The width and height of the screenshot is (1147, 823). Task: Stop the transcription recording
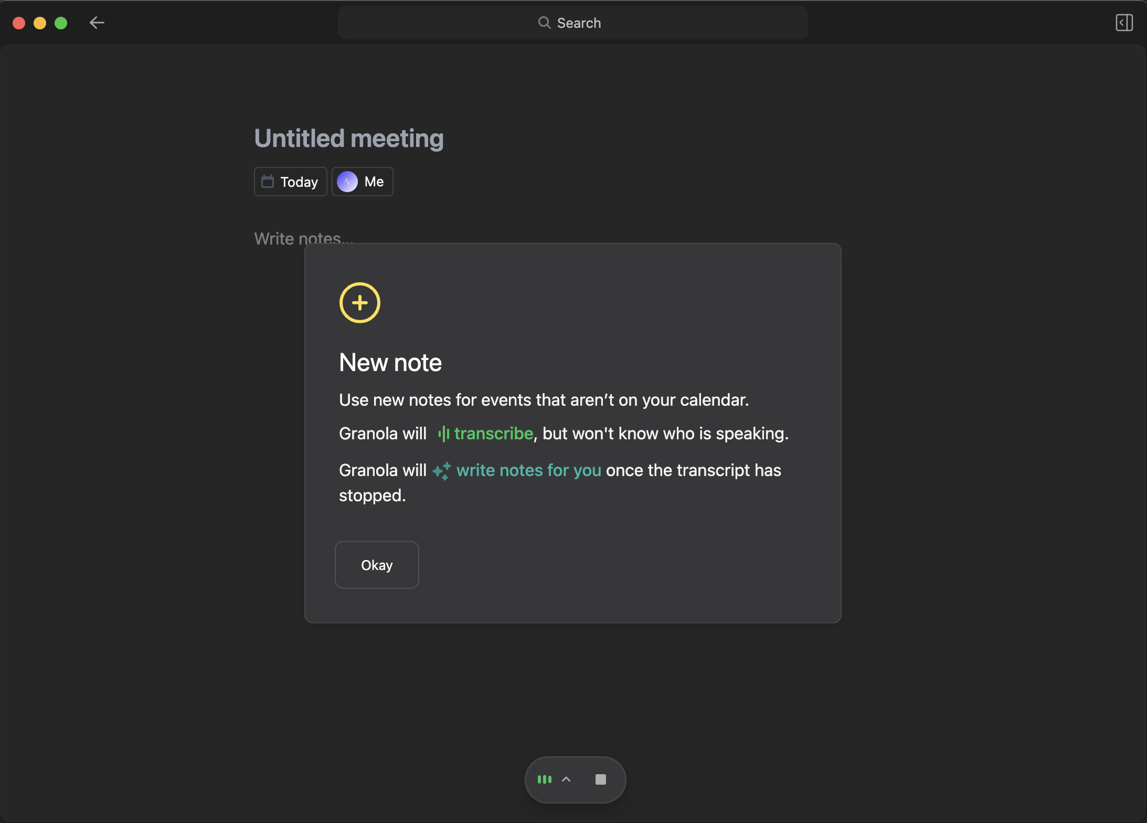pyautogui.click(x=601, y=779)
